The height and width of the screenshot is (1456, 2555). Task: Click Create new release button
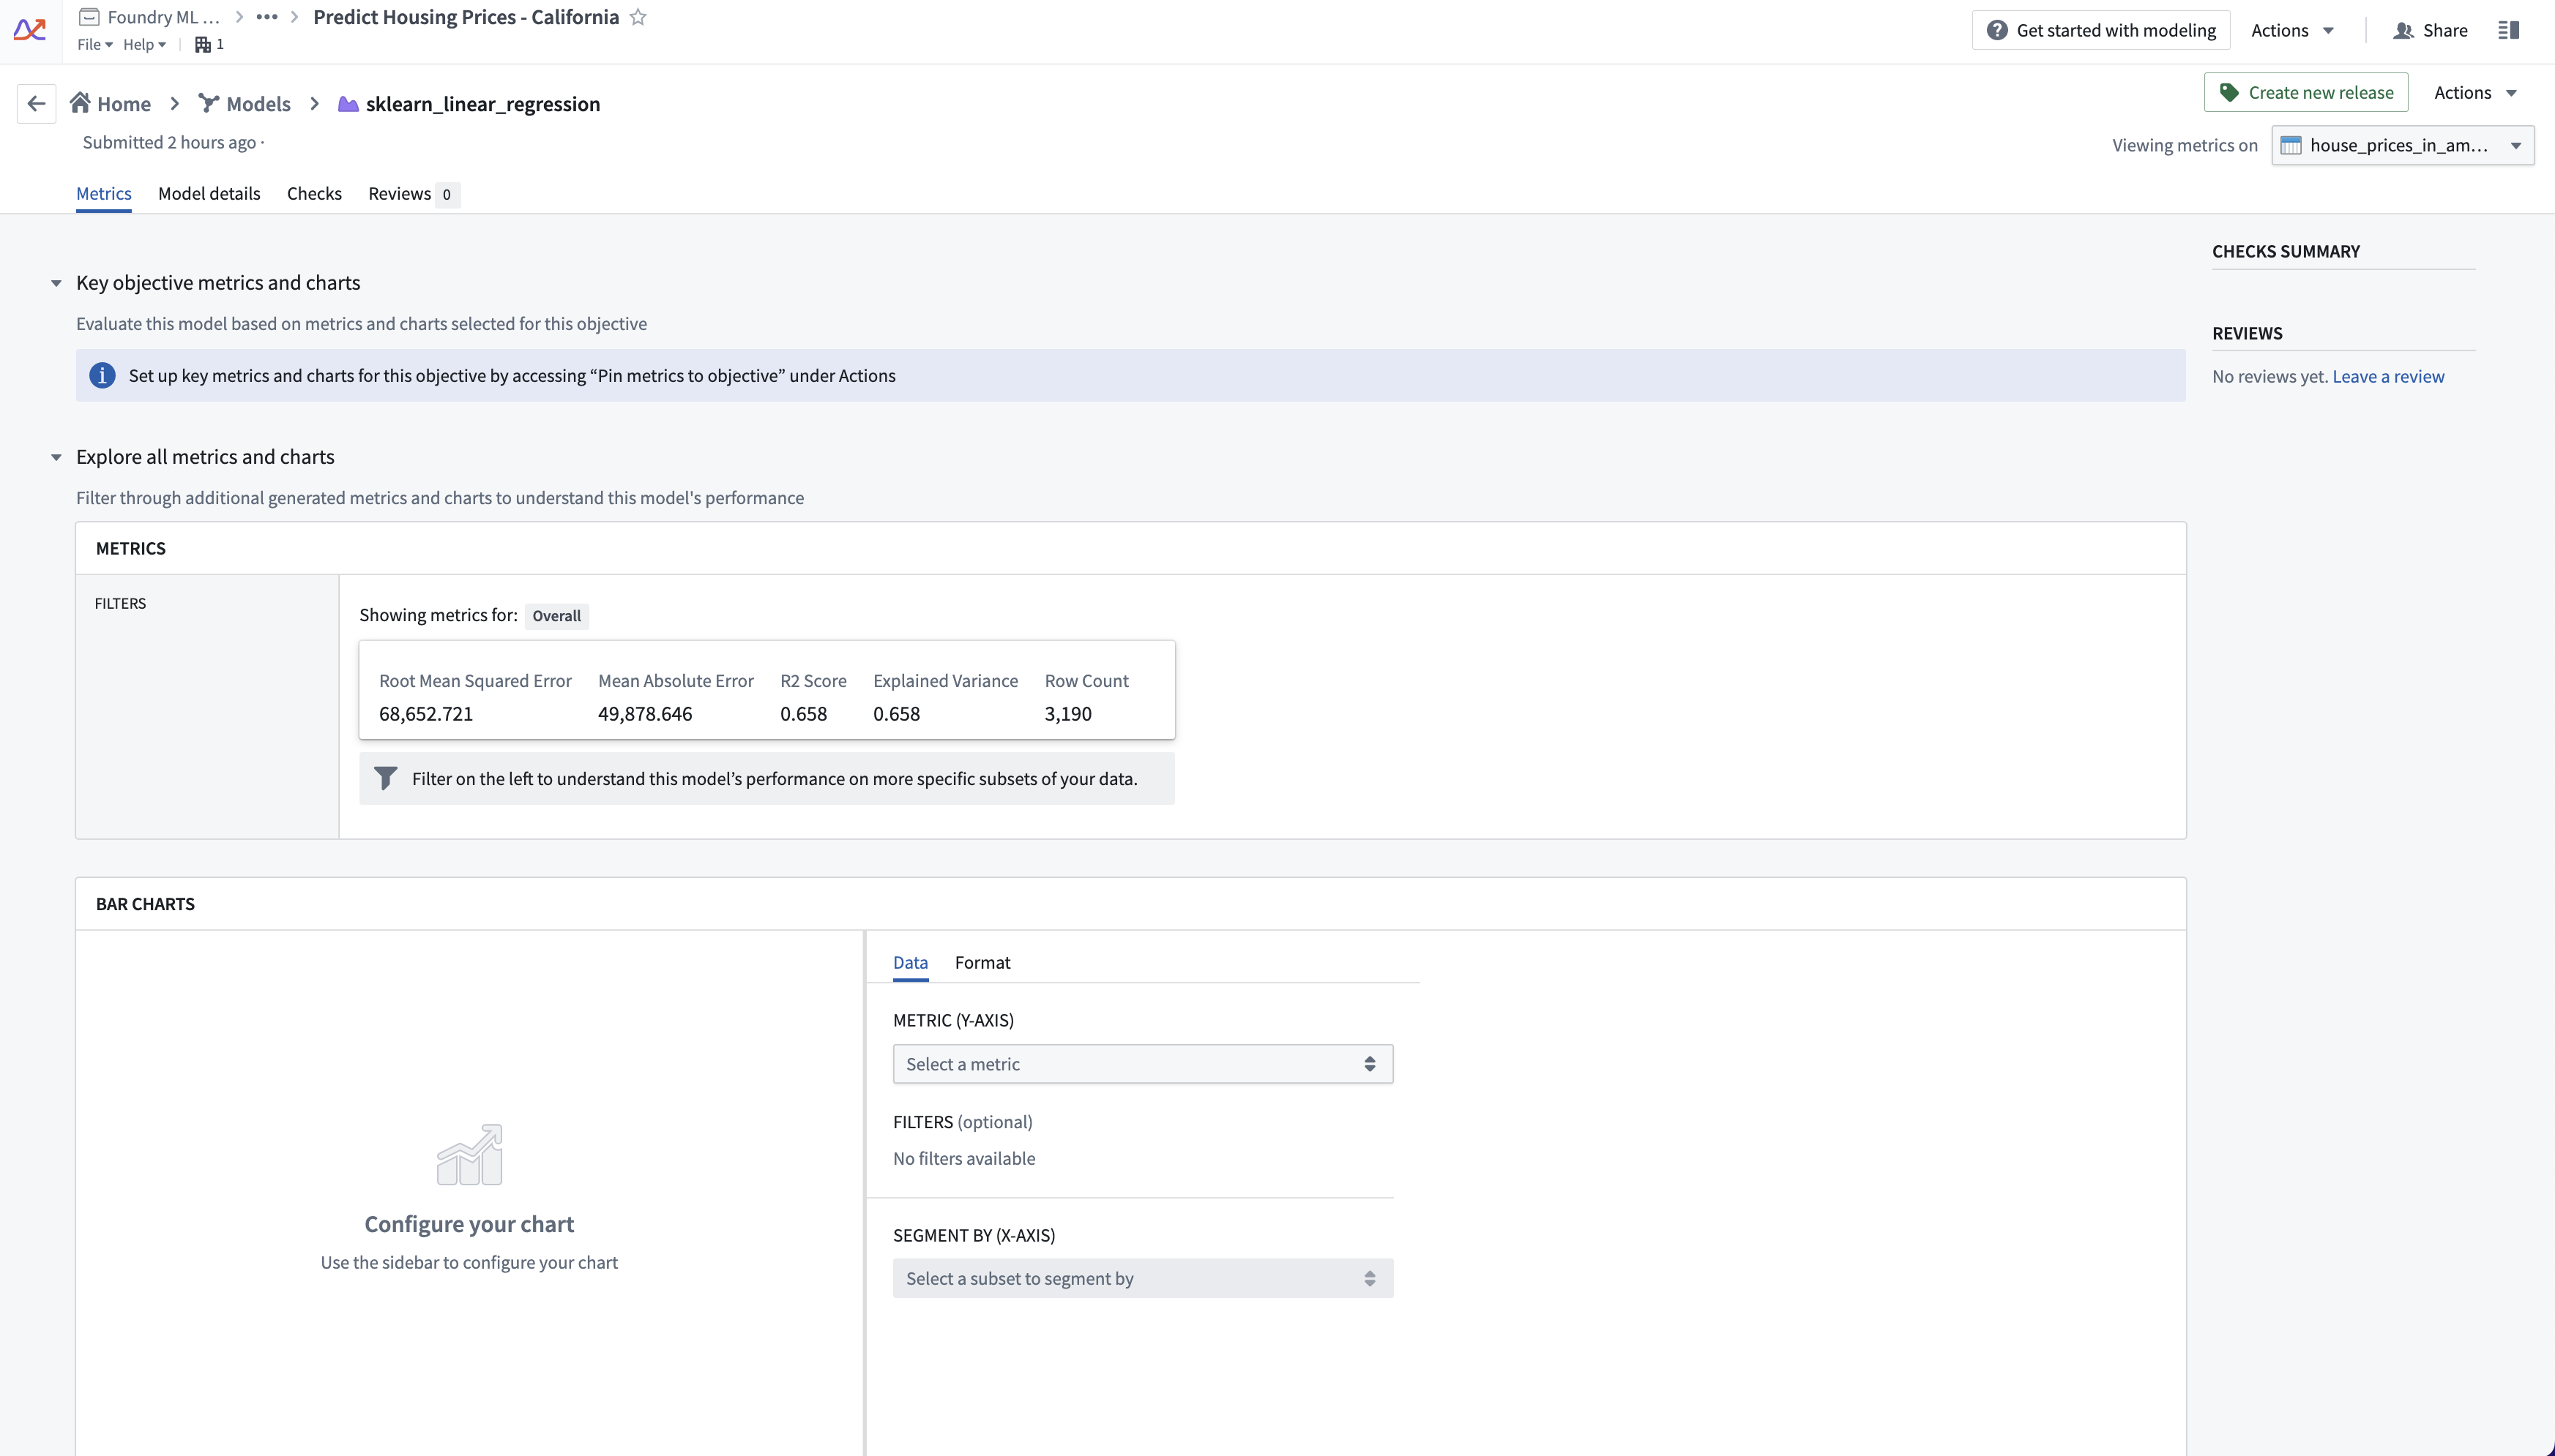[2306, 92]
